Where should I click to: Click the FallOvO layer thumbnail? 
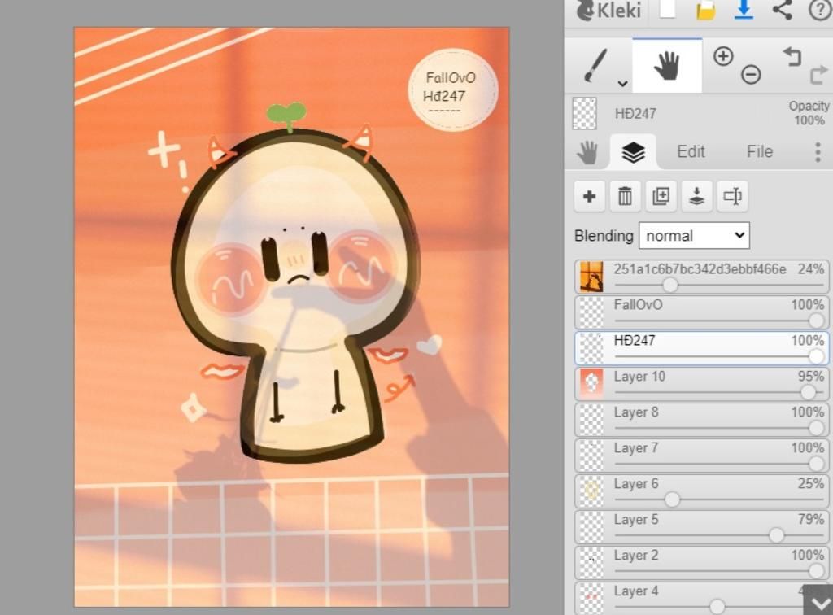[591, 312]
